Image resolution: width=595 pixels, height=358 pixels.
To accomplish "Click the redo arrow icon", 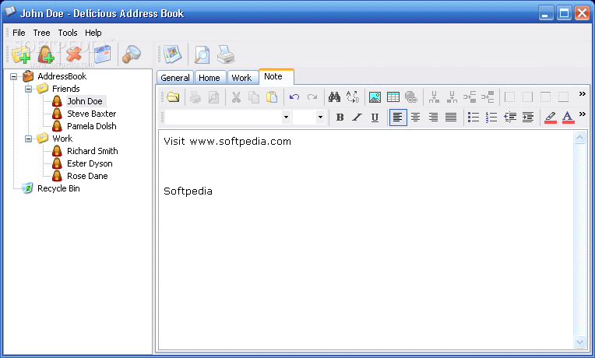I will coord(312,97).
